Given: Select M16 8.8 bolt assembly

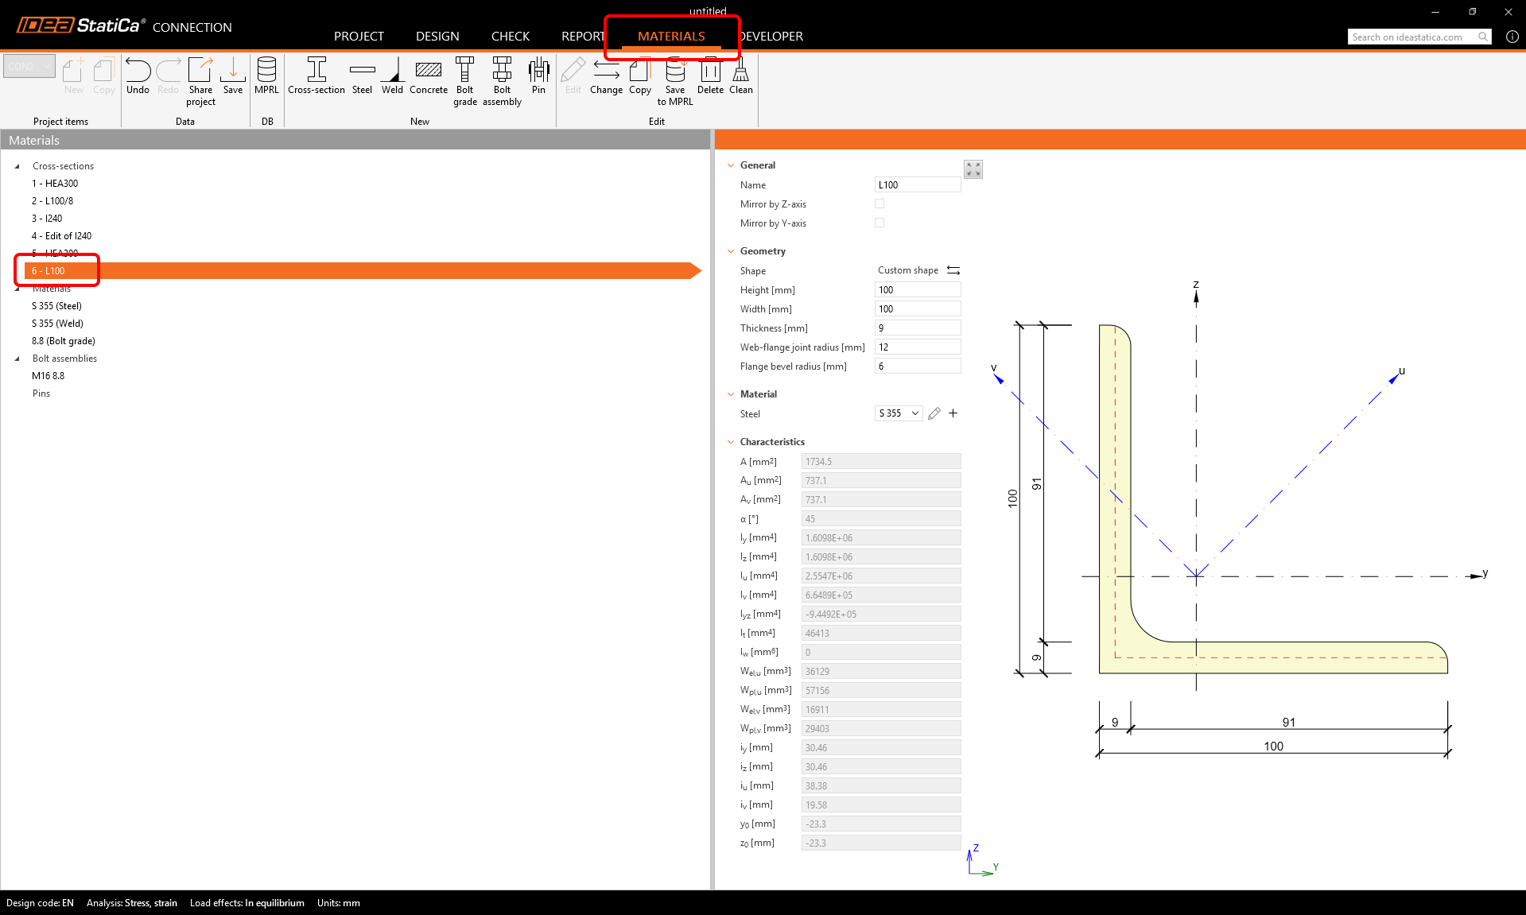Looking at the screenshot, I should (x=49, y=376).
